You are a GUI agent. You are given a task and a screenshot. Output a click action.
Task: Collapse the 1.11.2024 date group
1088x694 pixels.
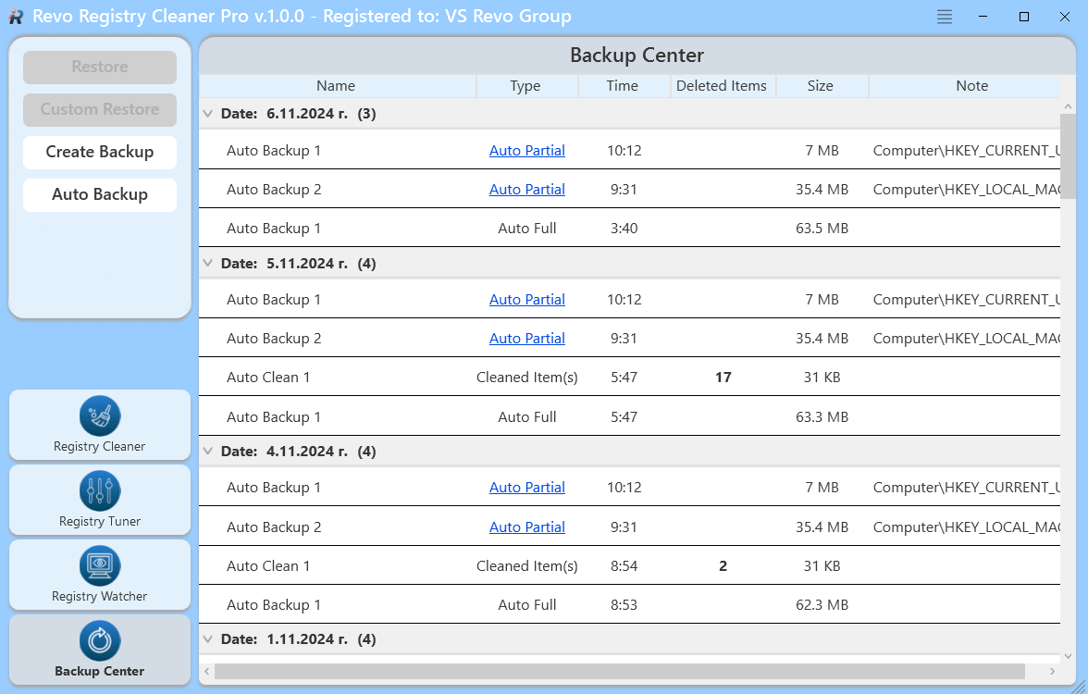pyautogui.click(x=208, y=639)
